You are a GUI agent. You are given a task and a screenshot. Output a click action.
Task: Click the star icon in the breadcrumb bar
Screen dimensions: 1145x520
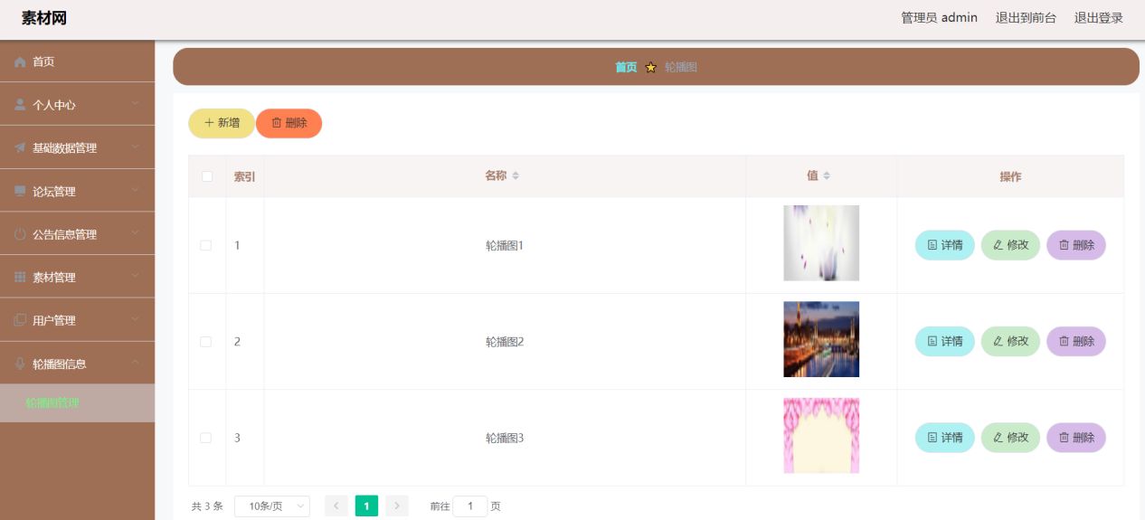[x=650, y=67]
